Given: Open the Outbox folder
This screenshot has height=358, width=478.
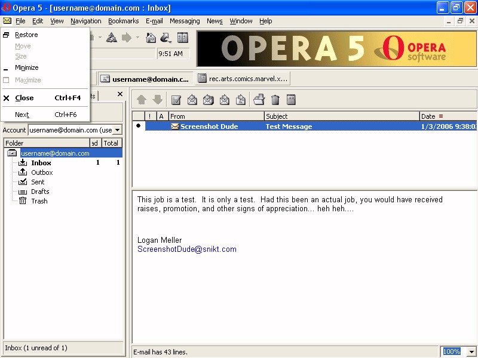Looking at the screenshot, I should coord(42,172).
